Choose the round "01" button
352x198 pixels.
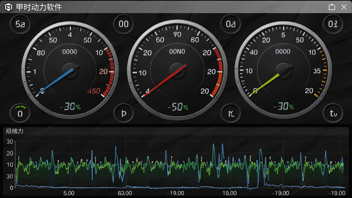333,24
